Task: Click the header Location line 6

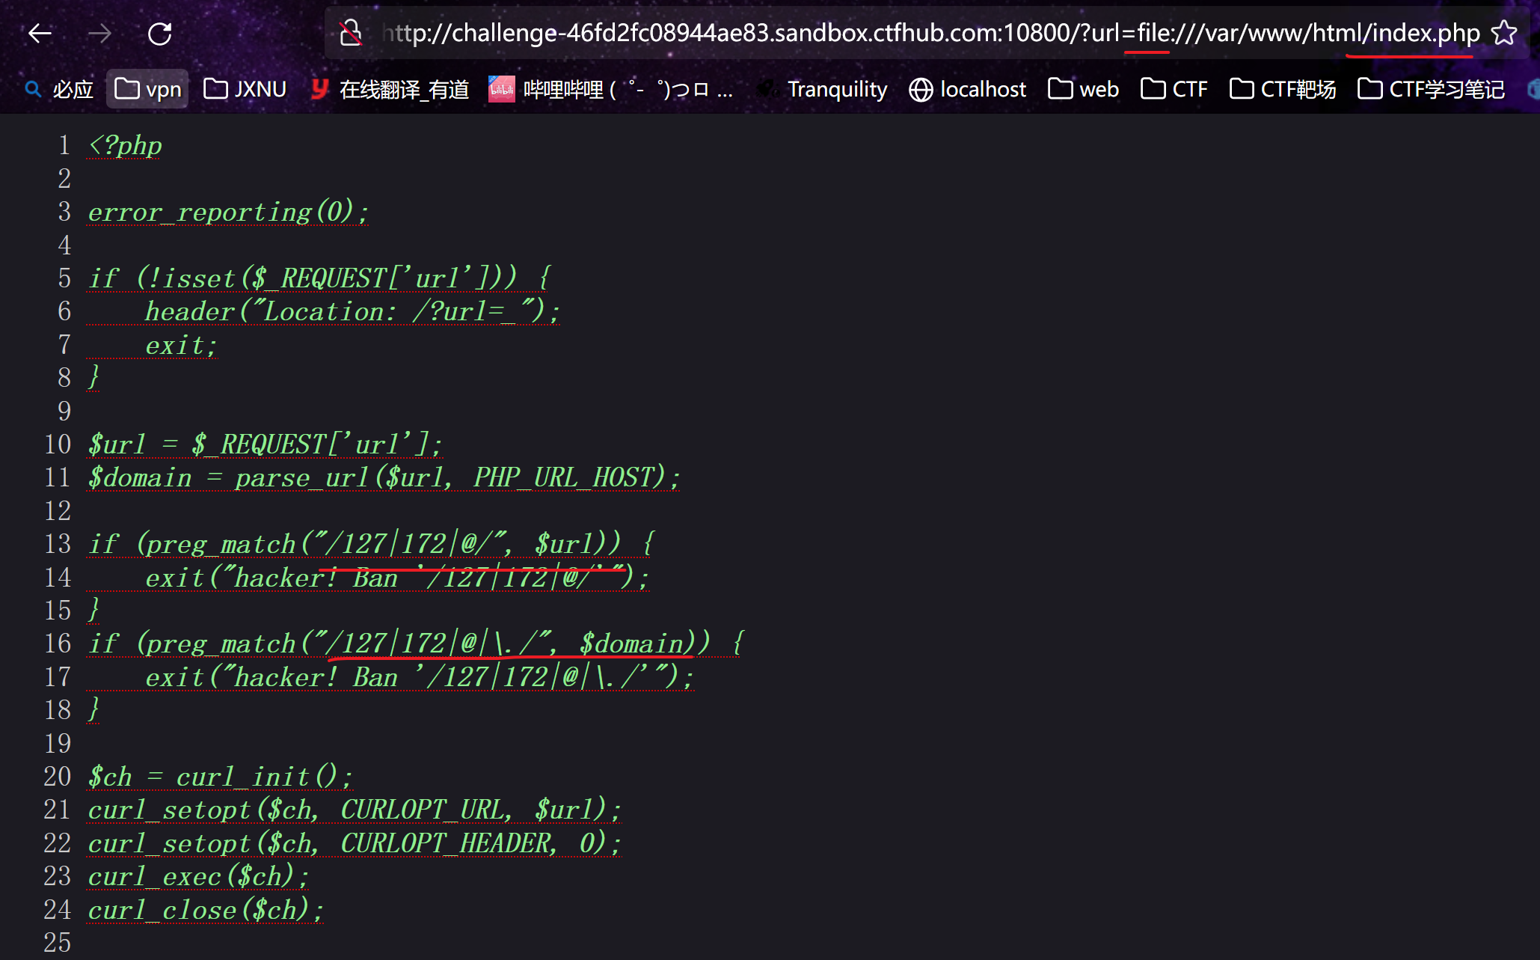Action: pyautogui.click(x=352, y=311)
